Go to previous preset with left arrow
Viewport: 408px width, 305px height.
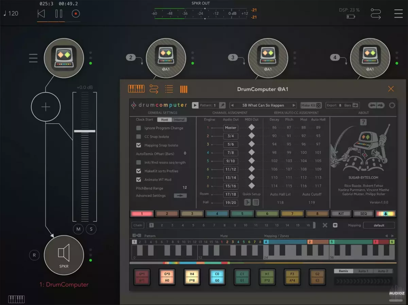[232, 105]
